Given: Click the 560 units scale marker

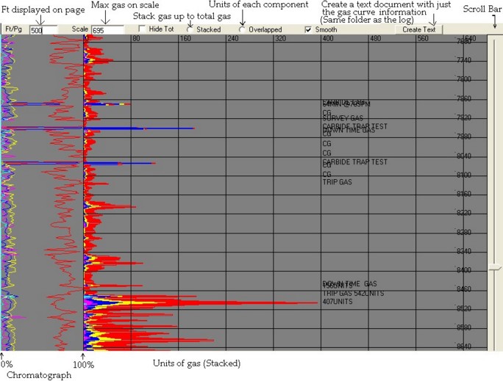Looking at the screenshot, I should click(422, 39).
